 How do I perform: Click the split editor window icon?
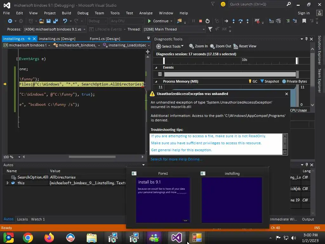(148, 51)
